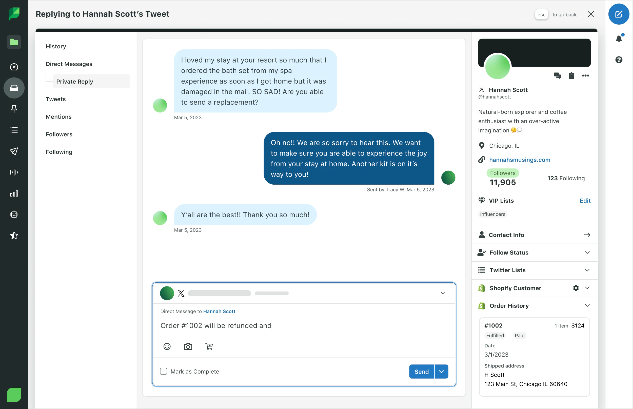The height and width of the screenshot is (409, 633).
Task: Click the star/favorites icon in sidebar
Action: coord(14,235)
